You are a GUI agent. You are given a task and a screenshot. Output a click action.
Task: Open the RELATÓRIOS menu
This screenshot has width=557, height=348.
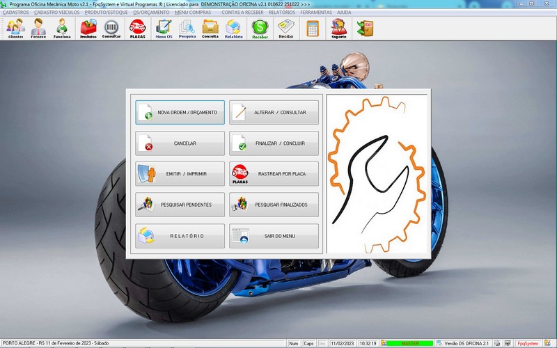coord(282,12)
